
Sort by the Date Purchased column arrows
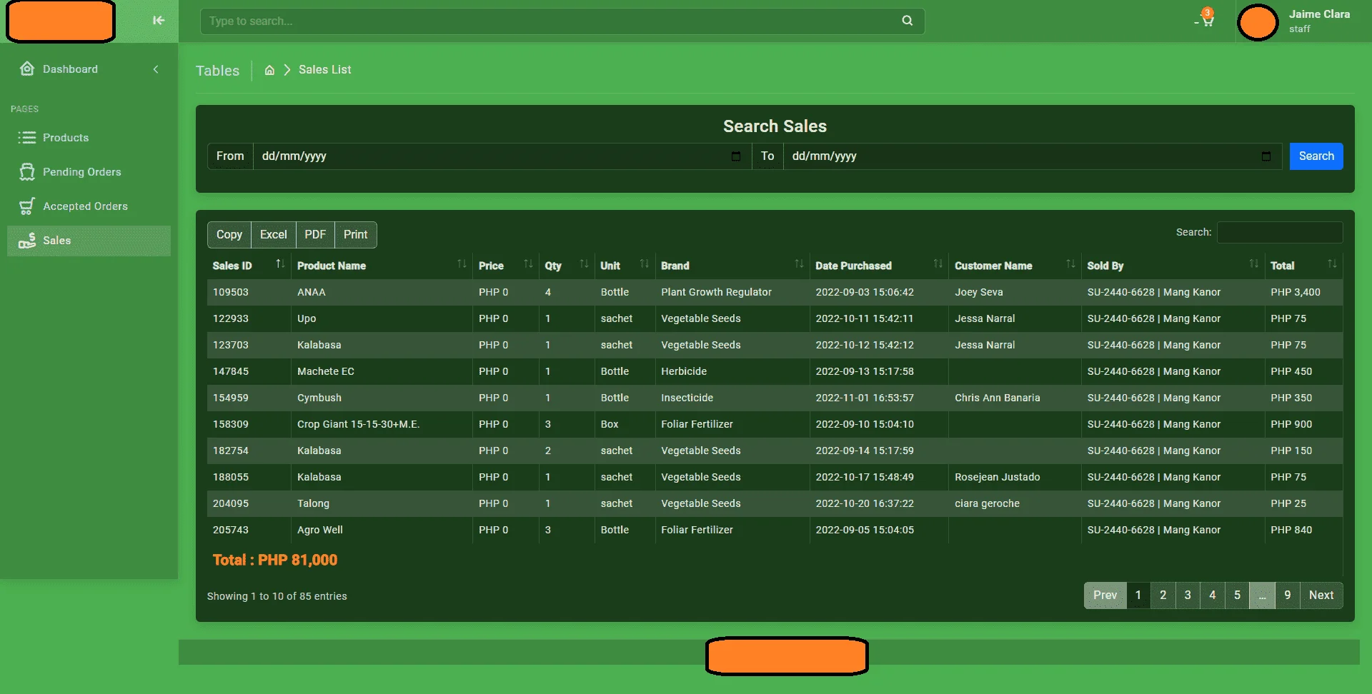(x=938, y=264)
